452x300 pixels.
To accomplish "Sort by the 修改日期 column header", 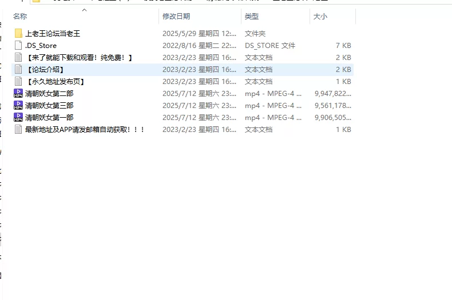I will click(x=176, y=17).
